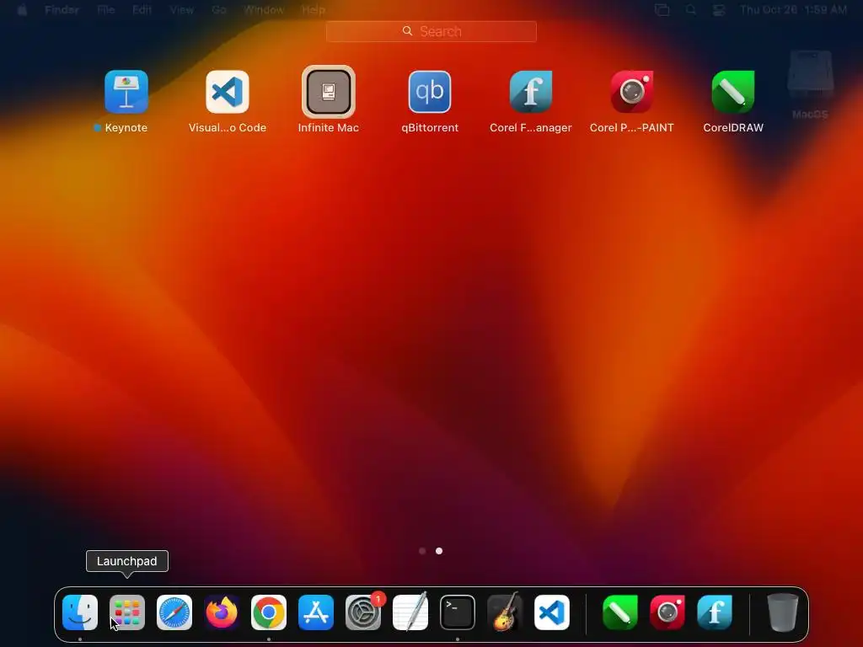The width and height of the screenshot is (863, 647).
Task: Click the Launchpad icon in the Dock
Action: pyautogui.click(x=127, y=612)
